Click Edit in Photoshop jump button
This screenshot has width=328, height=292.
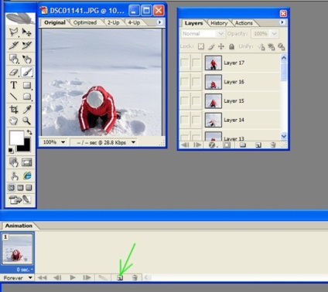pos(20,200)
